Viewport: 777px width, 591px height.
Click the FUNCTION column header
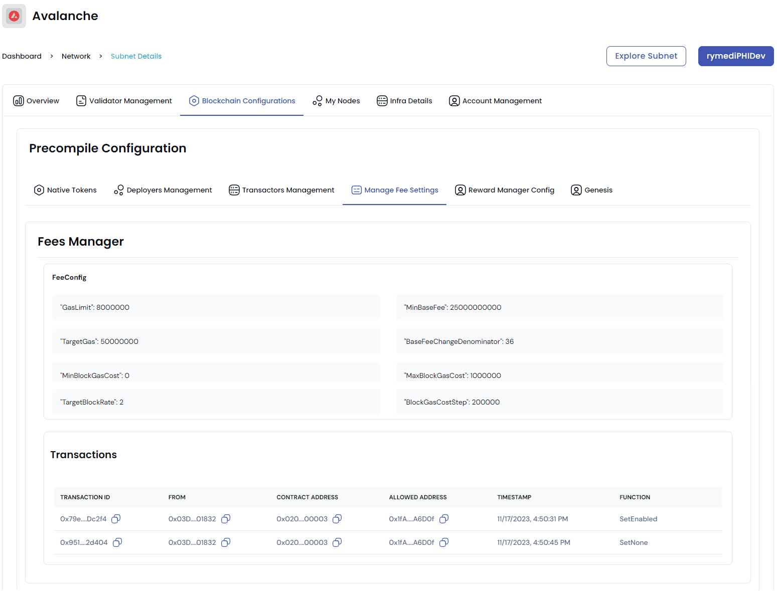tap(635, 497)
